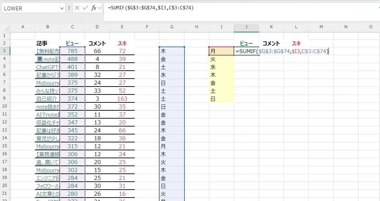Open the 自己紹介 article link

tap(47, 99)
